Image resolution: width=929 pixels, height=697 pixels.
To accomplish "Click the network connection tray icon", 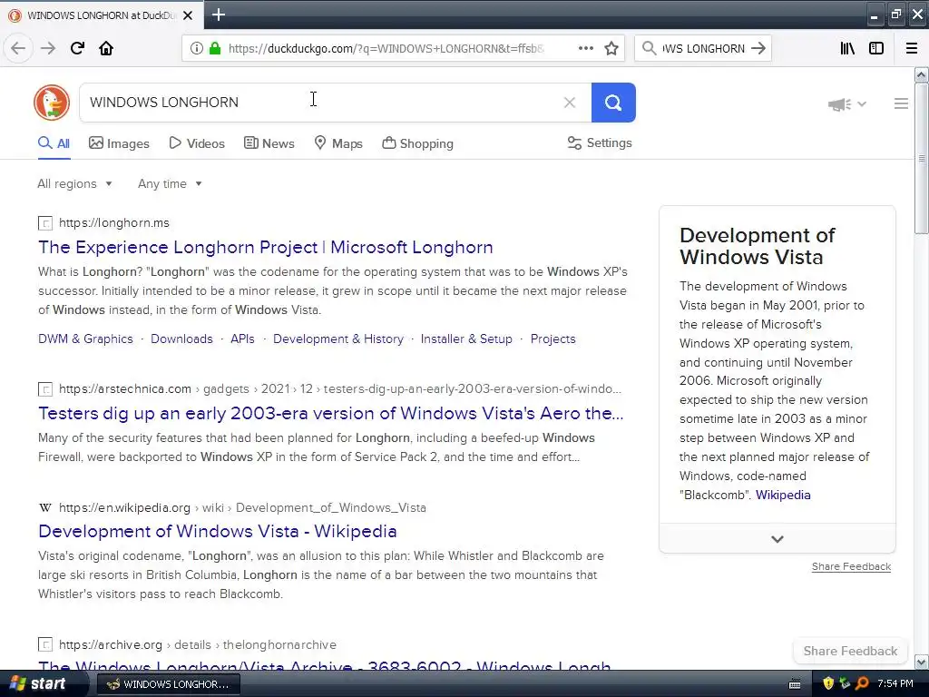I will pos(845,683).
